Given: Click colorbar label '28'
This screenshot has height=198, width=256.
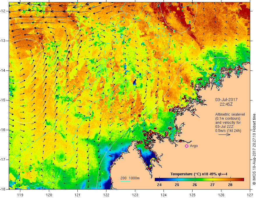Looking at the screenshot, I should tap(230, 185).
